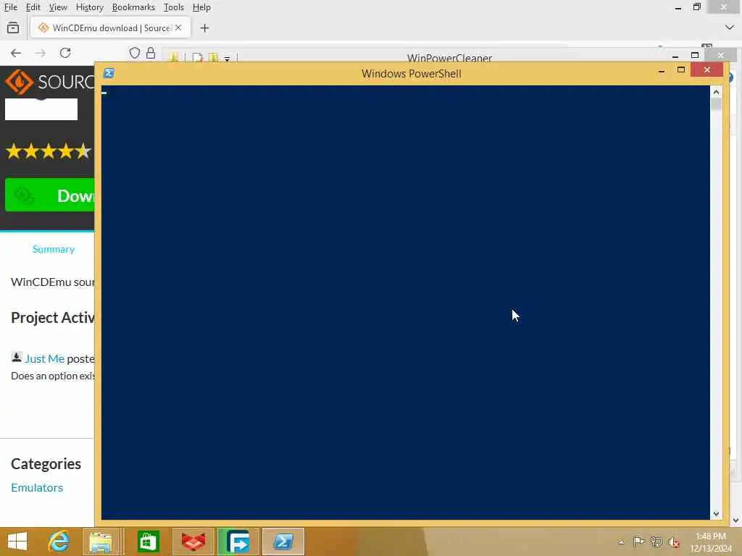742x556 pixels.
Task: Click the PowerShell window title icon
Action: [x=109, y=73]
